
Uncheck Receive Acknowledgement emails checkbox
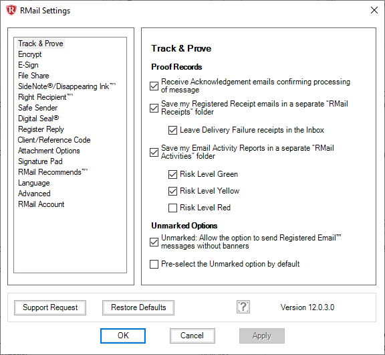[x=154, y=86]
